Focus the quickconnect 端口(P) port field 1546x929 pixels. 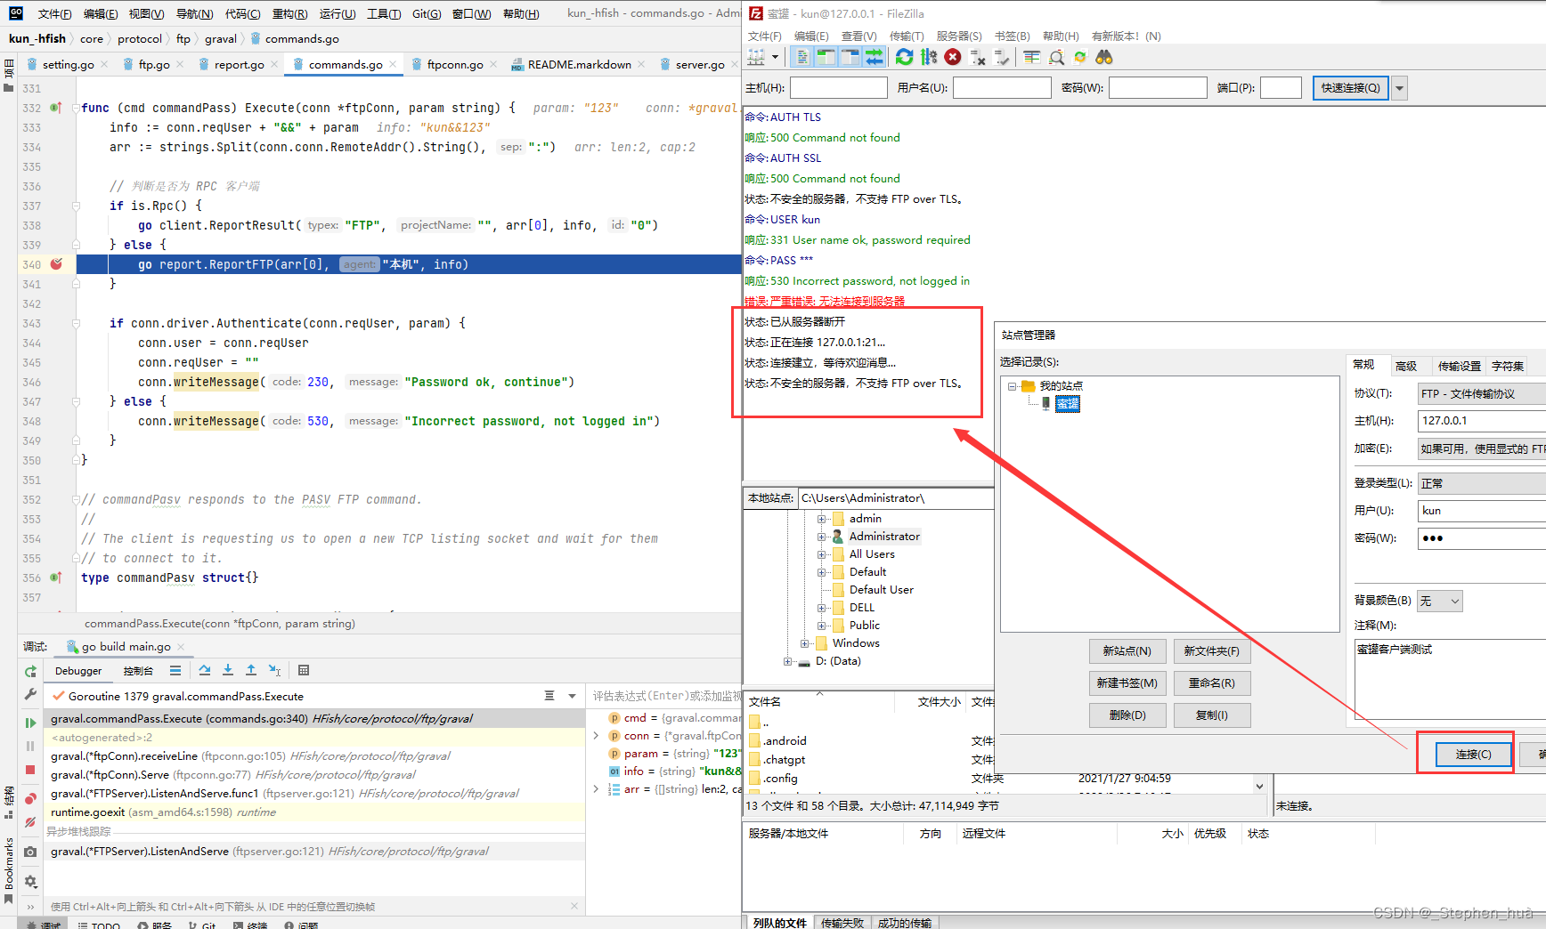[1281, 88]
